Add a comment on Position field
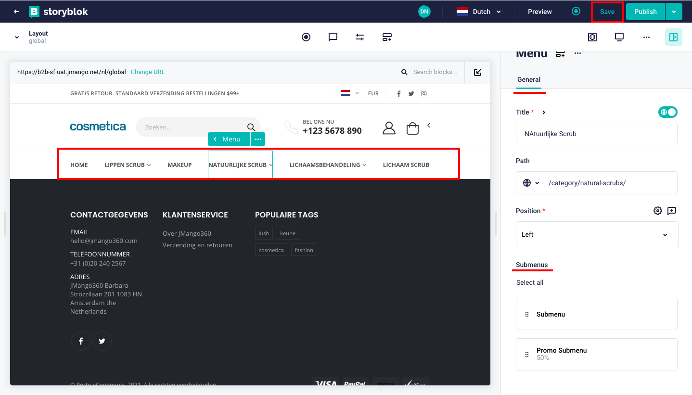 [672, 211]
